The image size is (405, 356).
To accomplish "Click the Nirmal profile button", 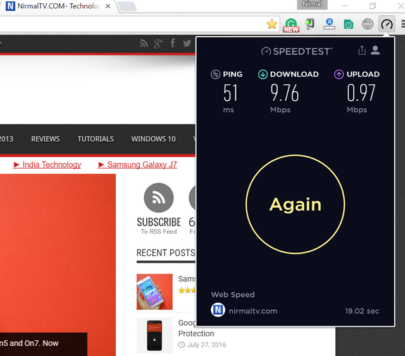I will 312,4.
